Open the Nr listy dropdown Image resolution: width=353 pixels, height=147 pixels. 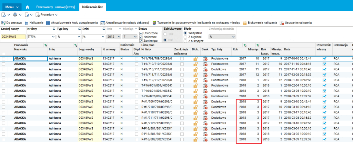(41, 37)
